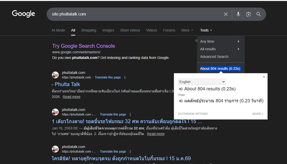This screenshot has width=287, height=164.
Task: Open the English language dropdown
Action: (202, 82)
